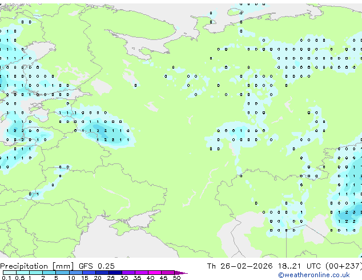Click the legend value '25'
The height and width of the screenshot is (280, 362).
point(111,278)
